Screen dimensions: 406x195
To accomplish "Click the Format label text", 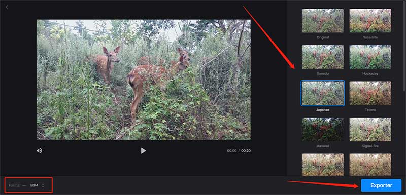I will pos(14,185).
